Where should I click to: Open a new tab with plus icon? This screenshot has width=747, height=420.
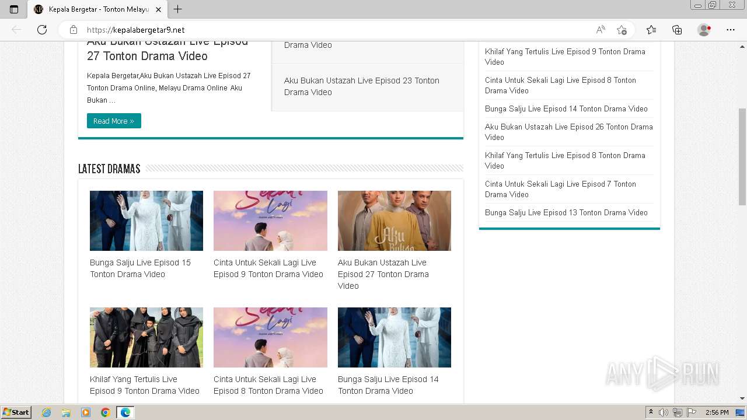(178, 9)
